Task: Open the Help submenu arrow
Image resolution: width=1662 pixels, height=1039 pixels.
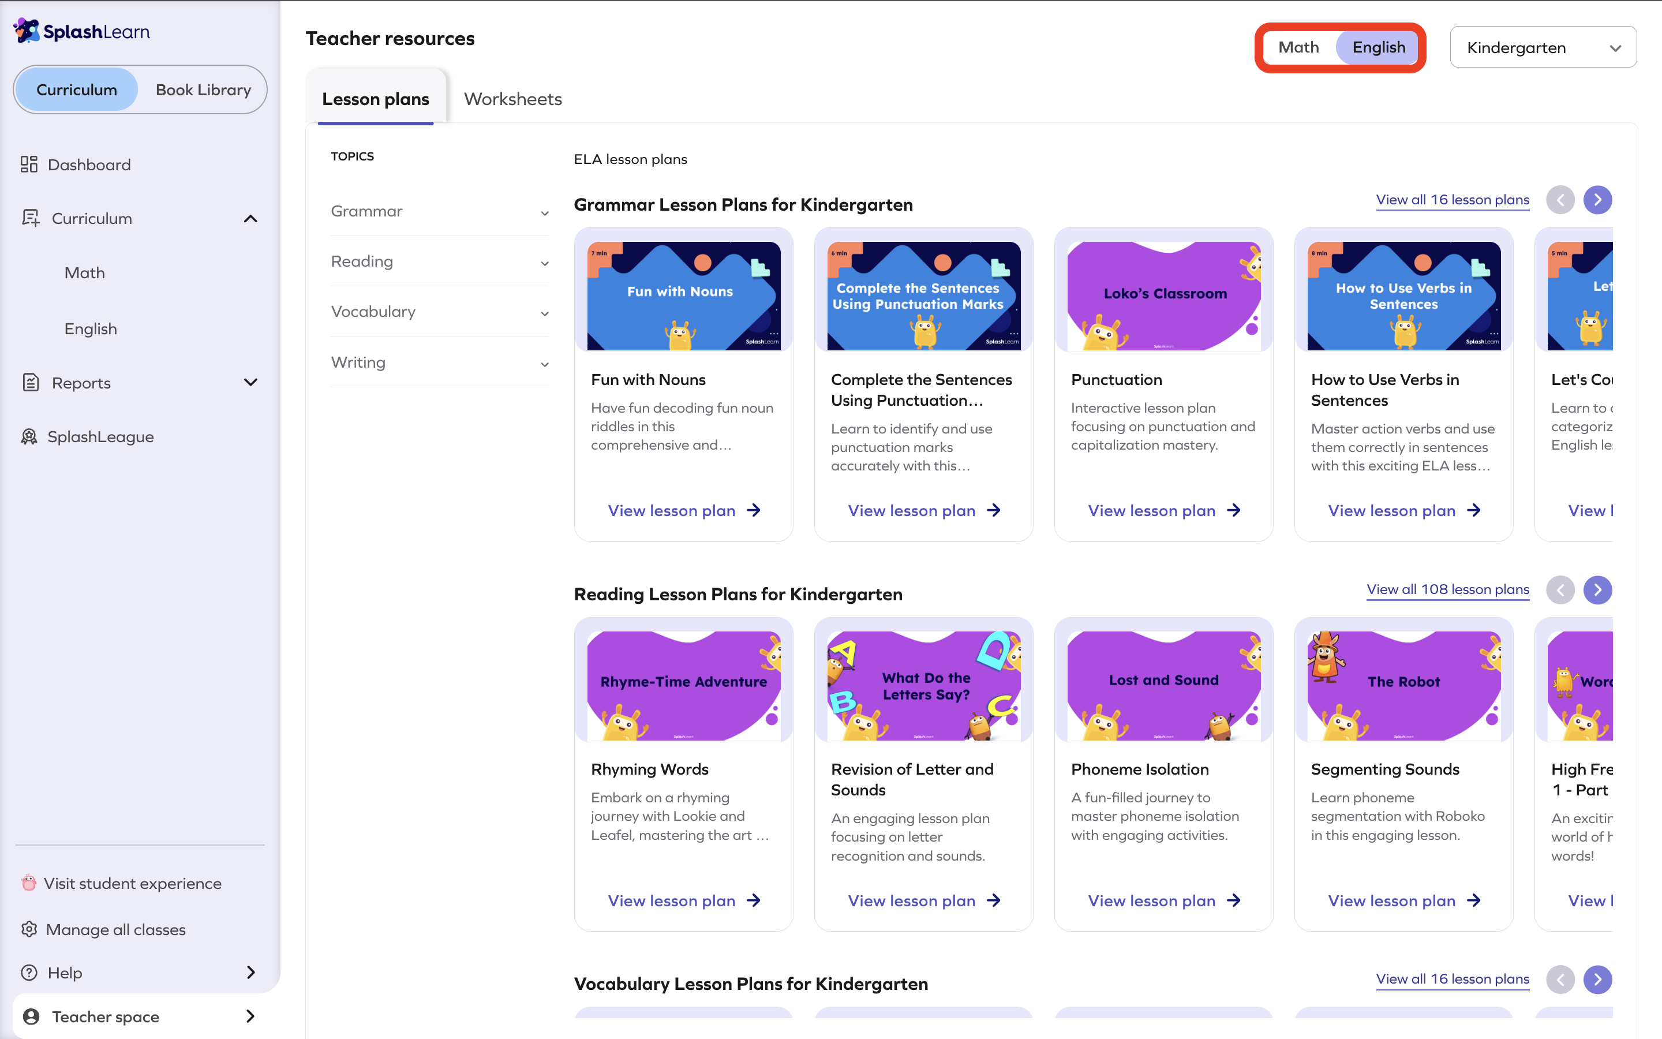Action: click(x=250, y=973)
